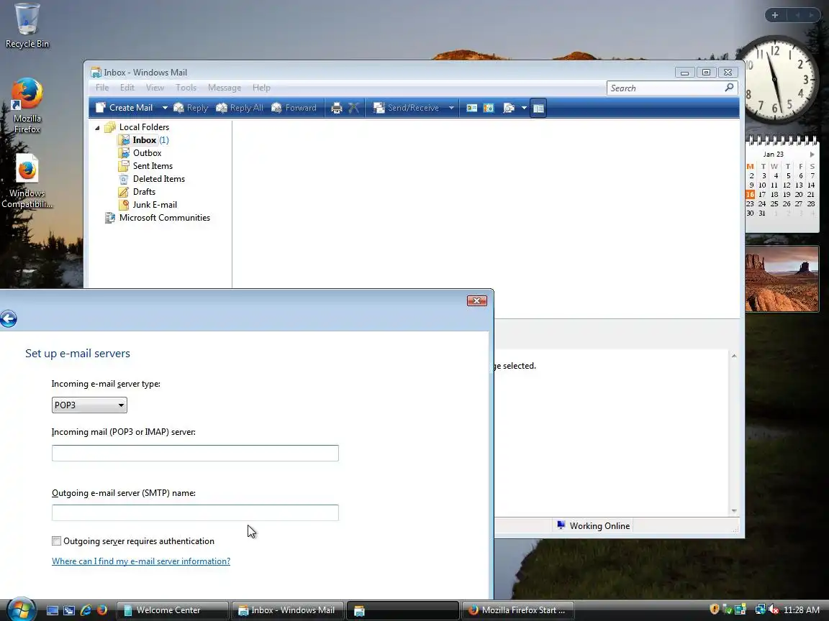Open the Message menu
This screenshot has height=621, width=829.
(x=225, y=88)
